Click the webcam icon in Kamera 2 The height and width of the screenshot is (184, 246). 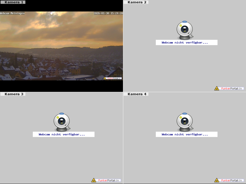tap(185, 29)
